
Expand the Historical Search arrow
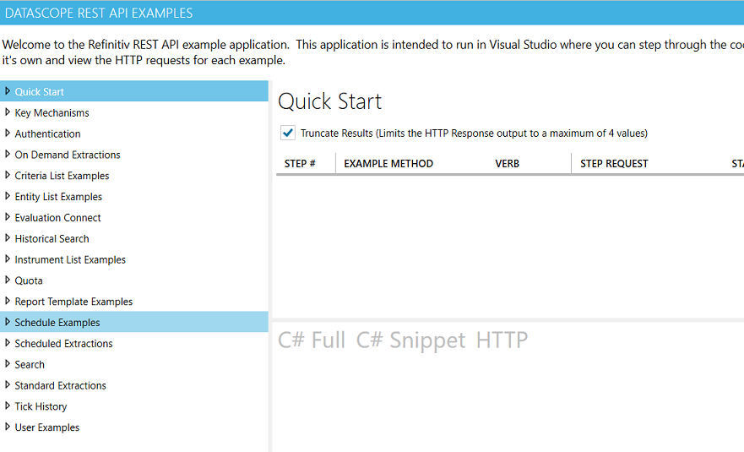tap(7, 238)
